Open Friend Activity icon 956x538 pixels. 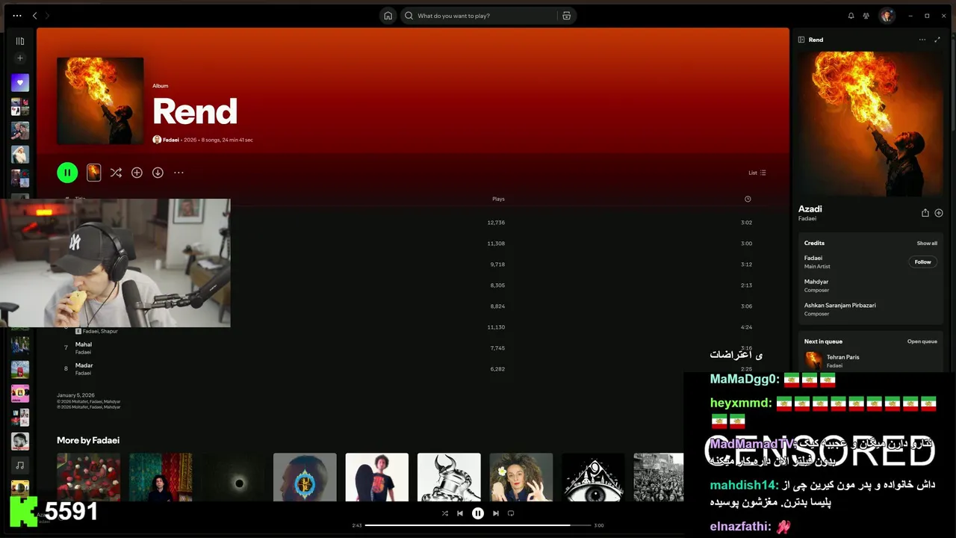[866, 16]
